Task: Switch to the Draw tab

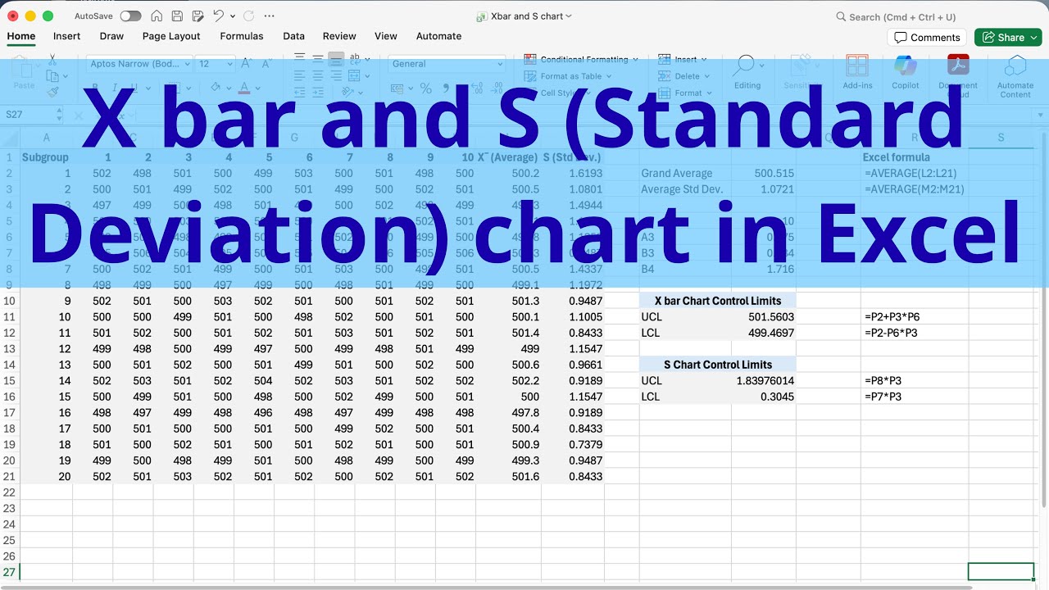Action: tap(111, 36)
